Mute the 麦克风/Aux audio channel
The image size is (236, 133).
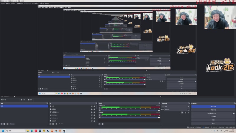click(x=99, y=110)
